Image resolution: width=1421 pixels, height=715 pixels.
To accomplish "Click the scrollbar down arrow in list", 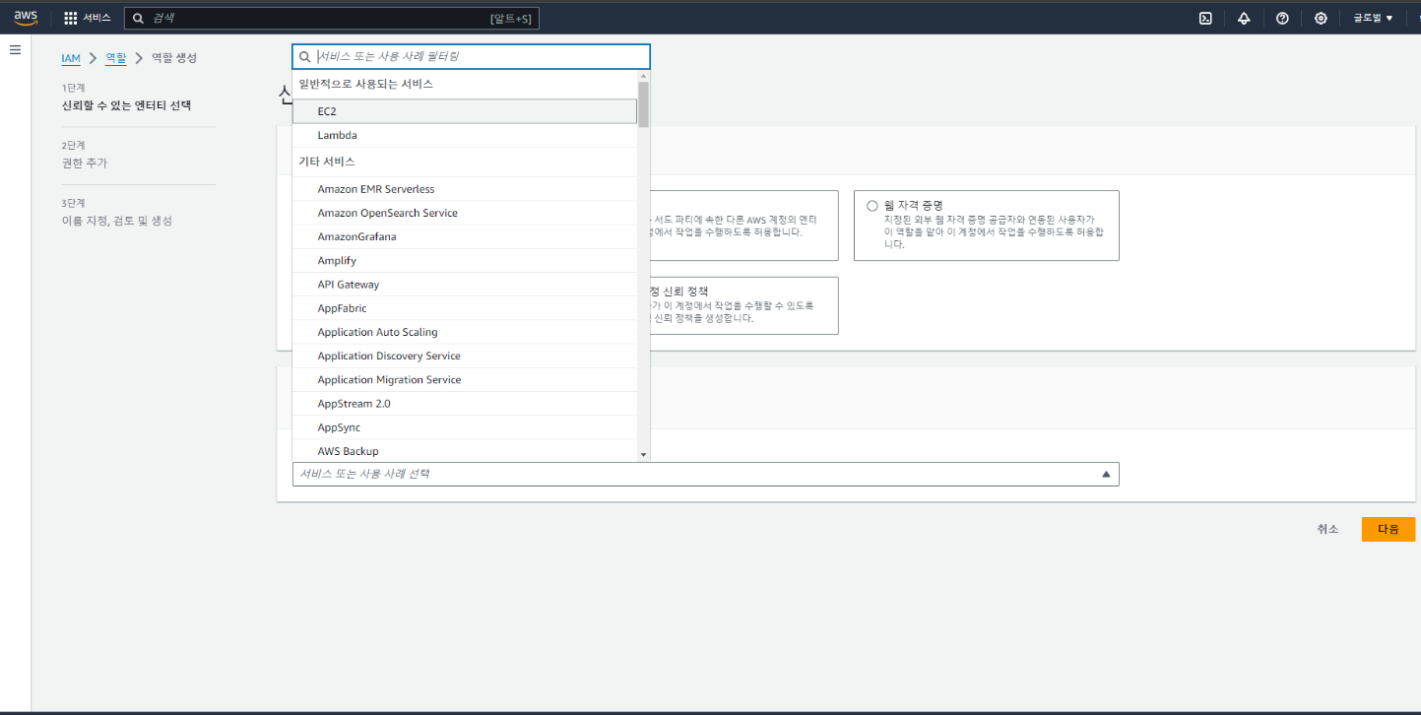I will click(644, 454).
